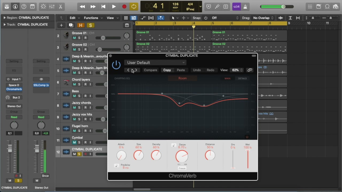Open the Inspector info button
This screenshot has width=342, height=192.
[15, 7]
